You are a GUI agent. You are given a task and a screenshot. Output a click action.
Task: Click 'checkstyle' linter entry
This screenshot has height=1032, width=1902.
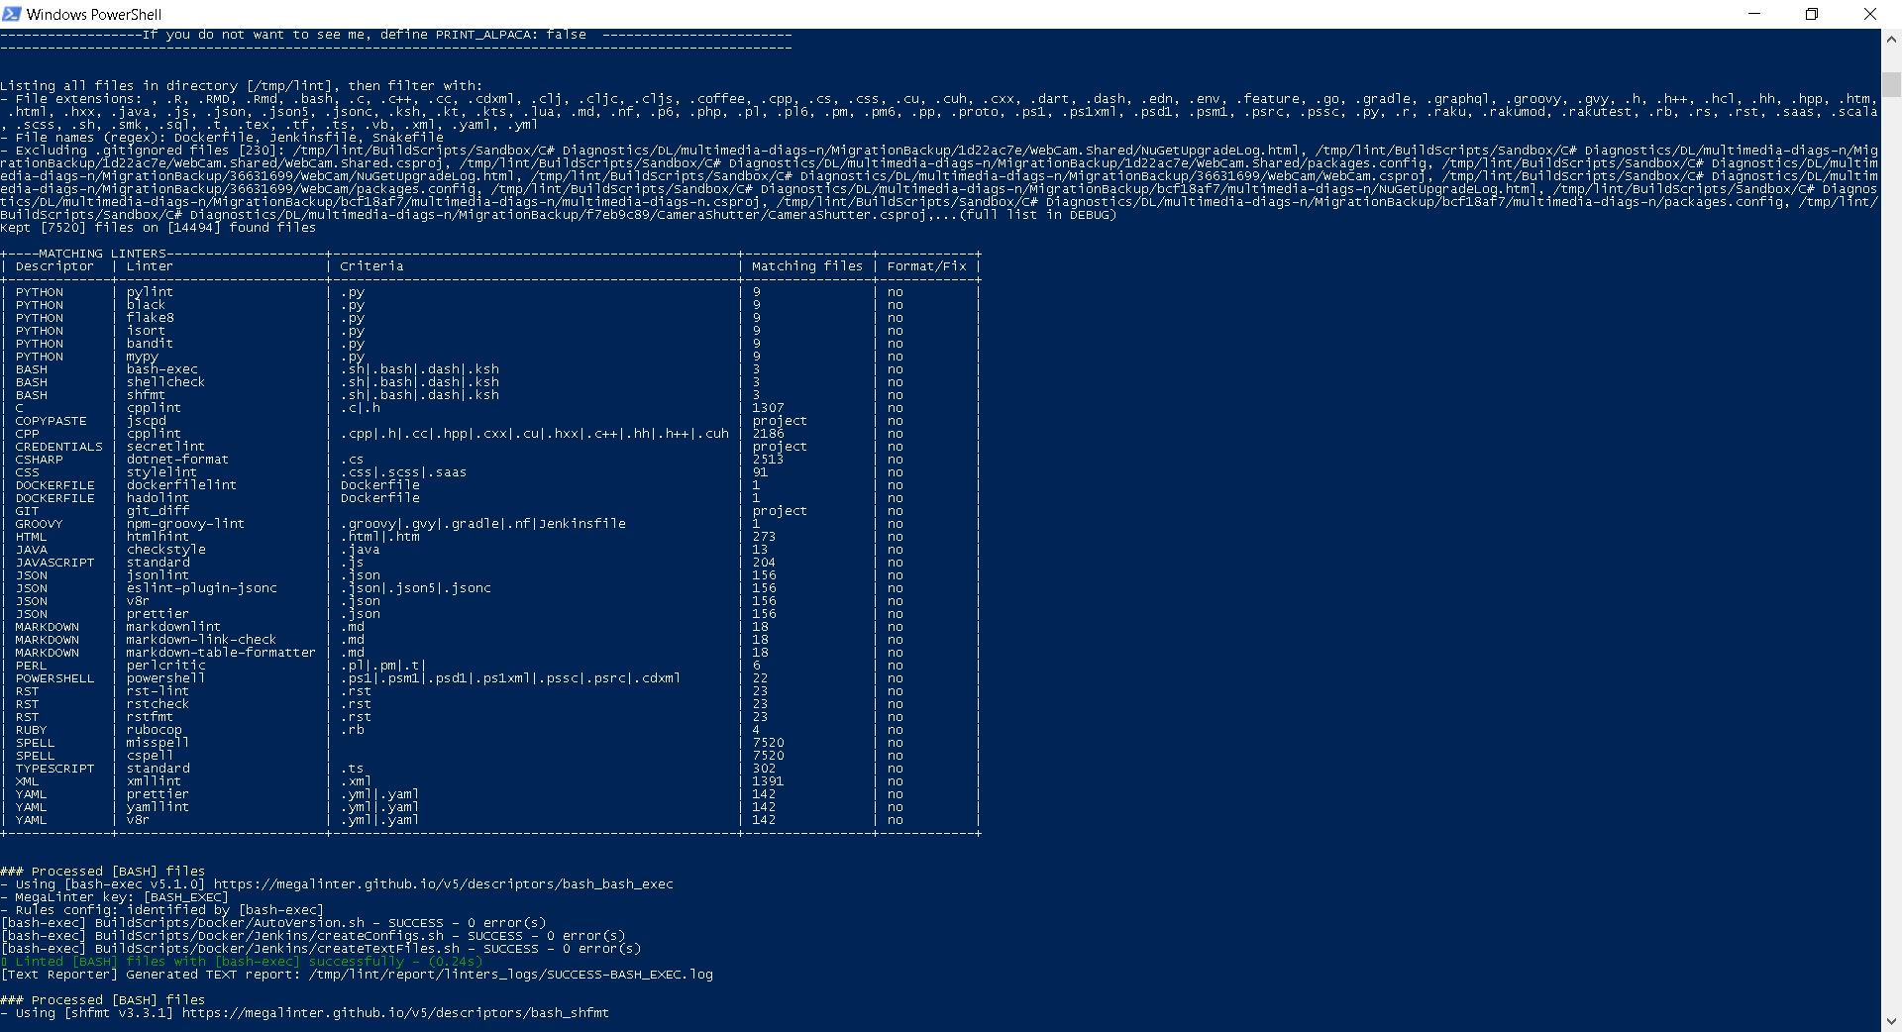pyautogui.click(x=165, y=550)
